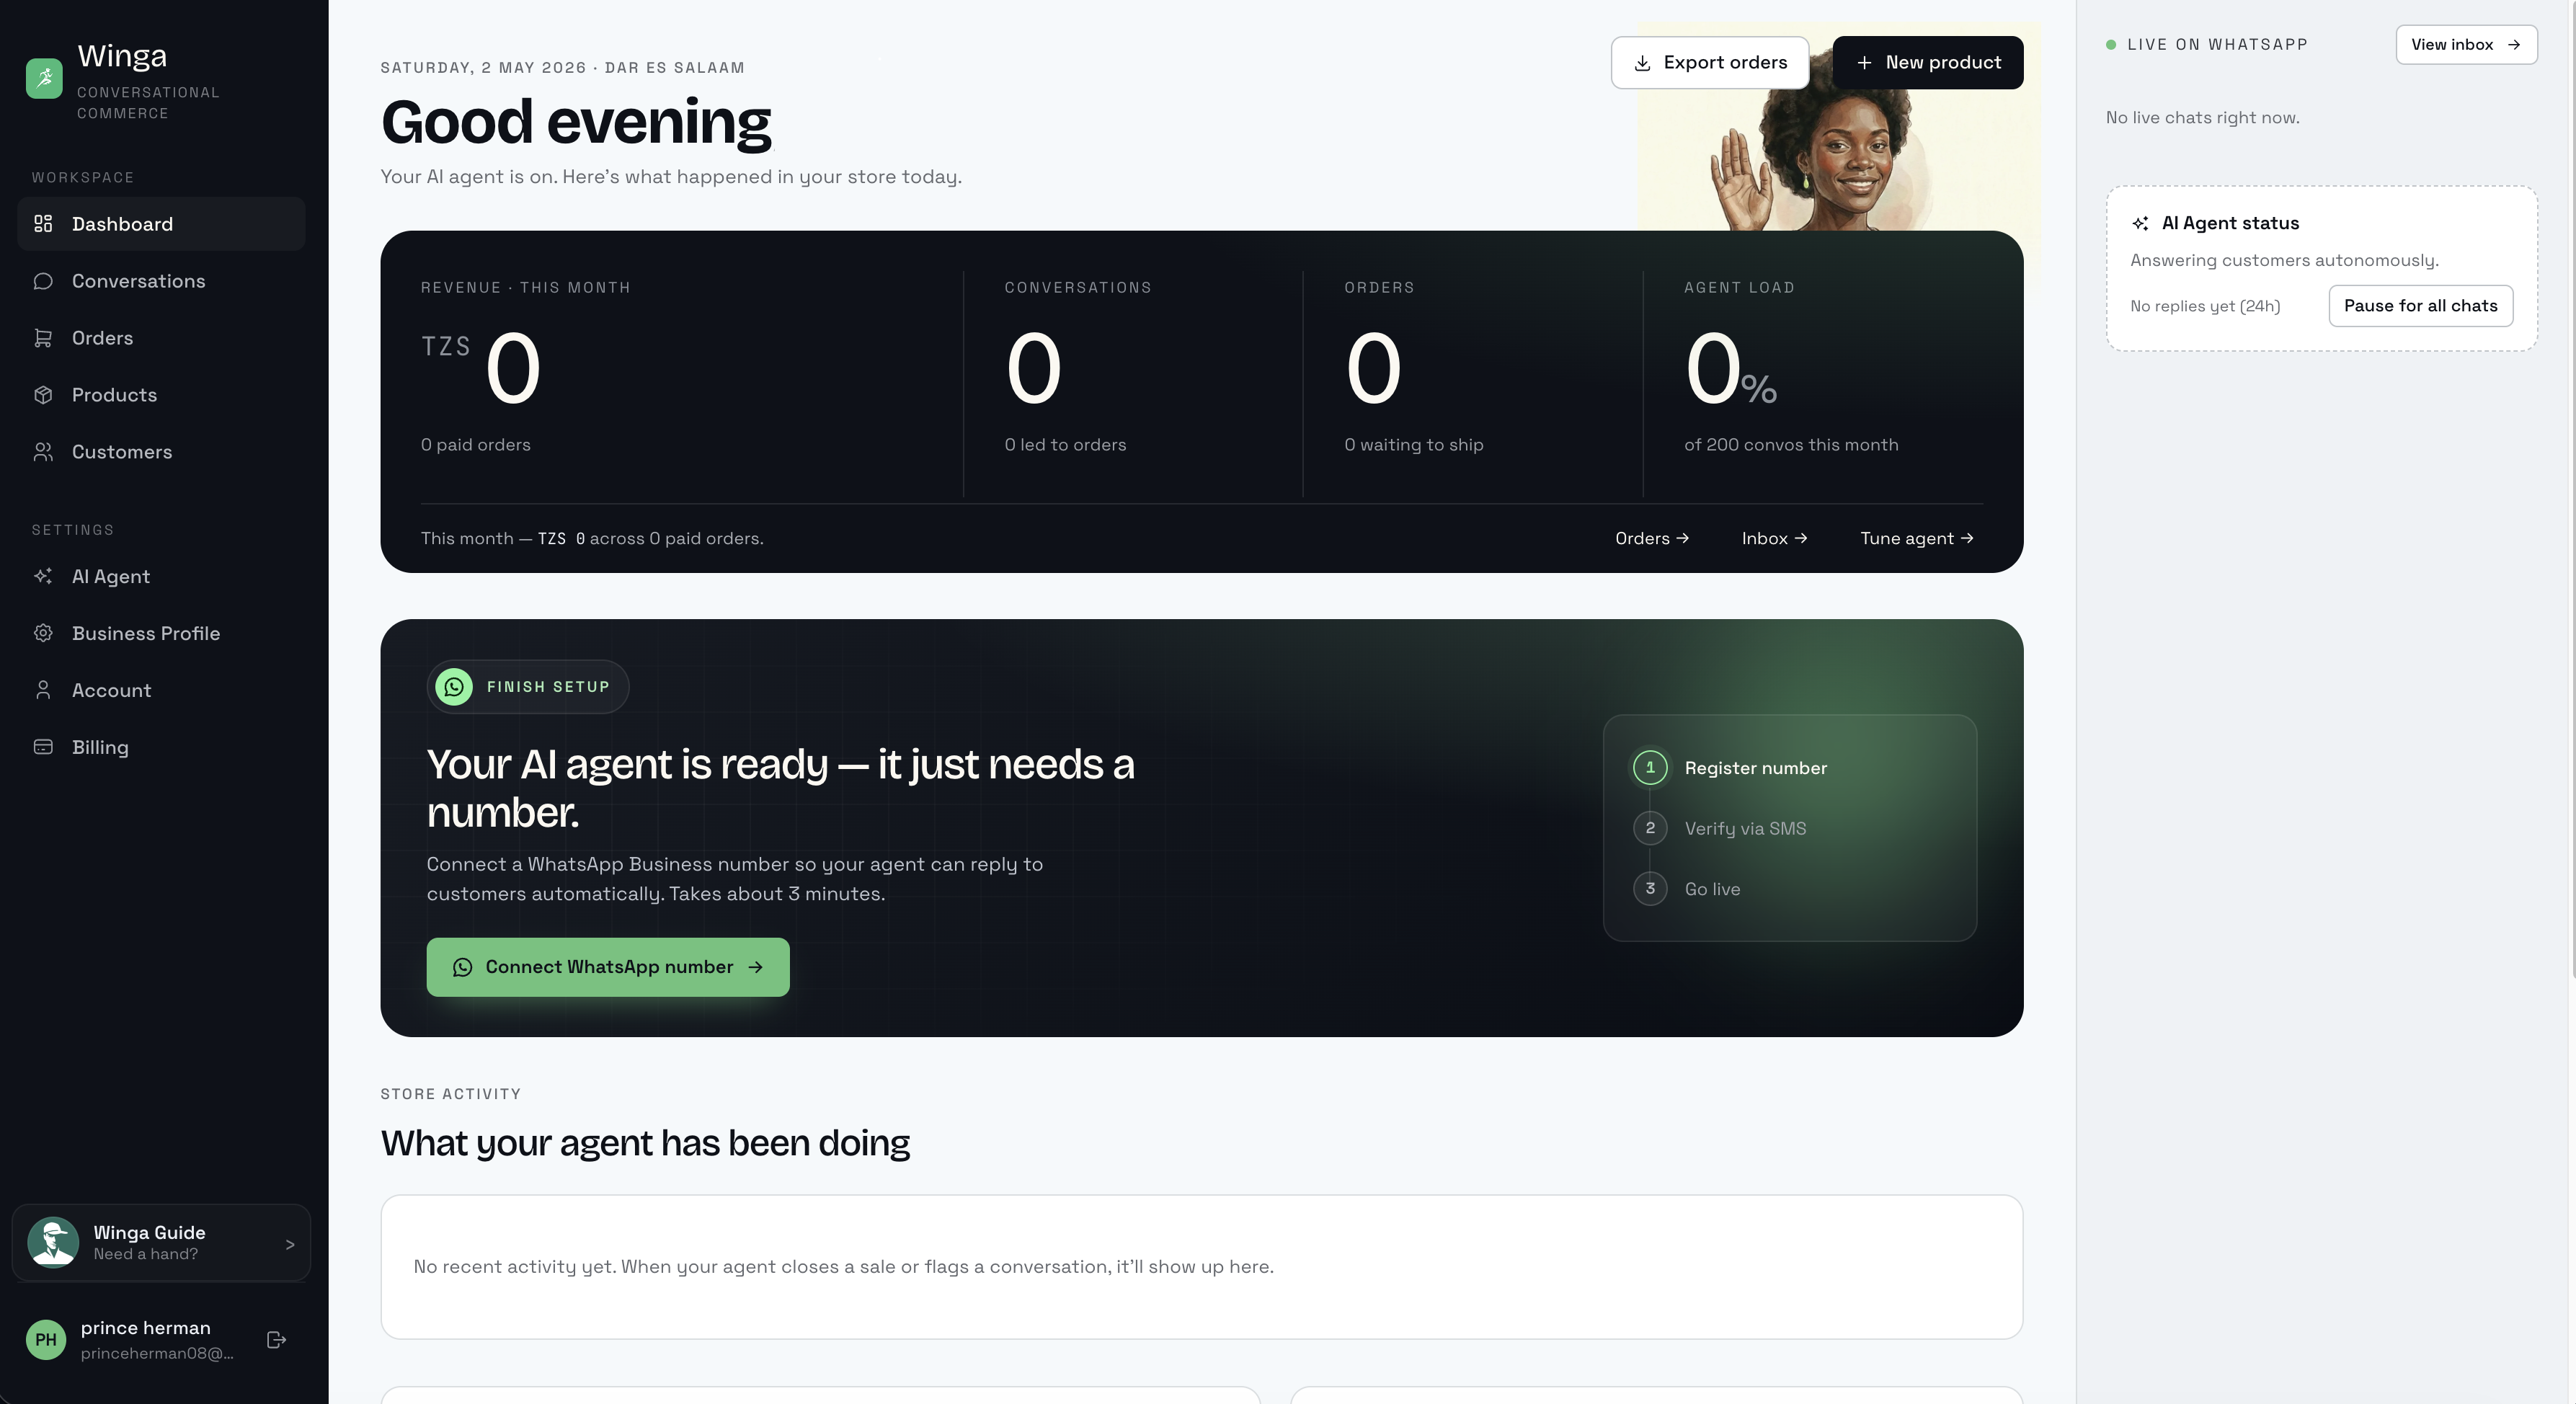2576x1404 pixels.
Task: Click the sparkle icon beside AI Agent status
Action: (x=2140, y=223)
